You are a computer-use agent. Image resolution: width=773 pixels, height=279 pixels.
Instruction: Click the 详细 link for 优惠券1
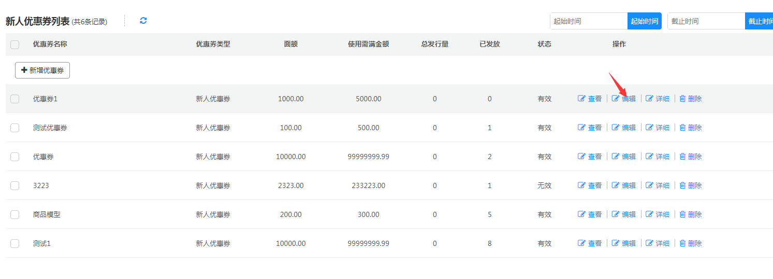point(662,99)
